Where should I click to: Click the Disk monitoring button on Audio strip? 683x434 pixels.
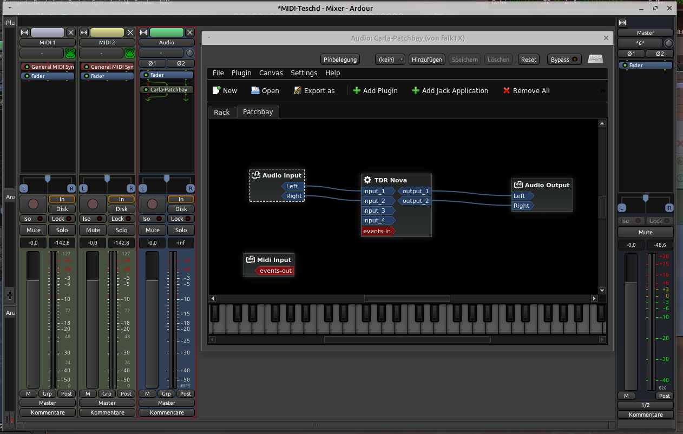(x=181, y=209)
